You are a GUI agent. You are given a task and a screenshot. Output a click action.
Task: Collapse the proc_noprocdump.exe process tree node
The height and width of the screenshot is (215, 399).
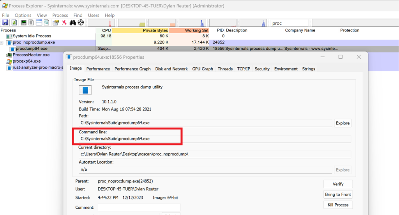point(2,42)
